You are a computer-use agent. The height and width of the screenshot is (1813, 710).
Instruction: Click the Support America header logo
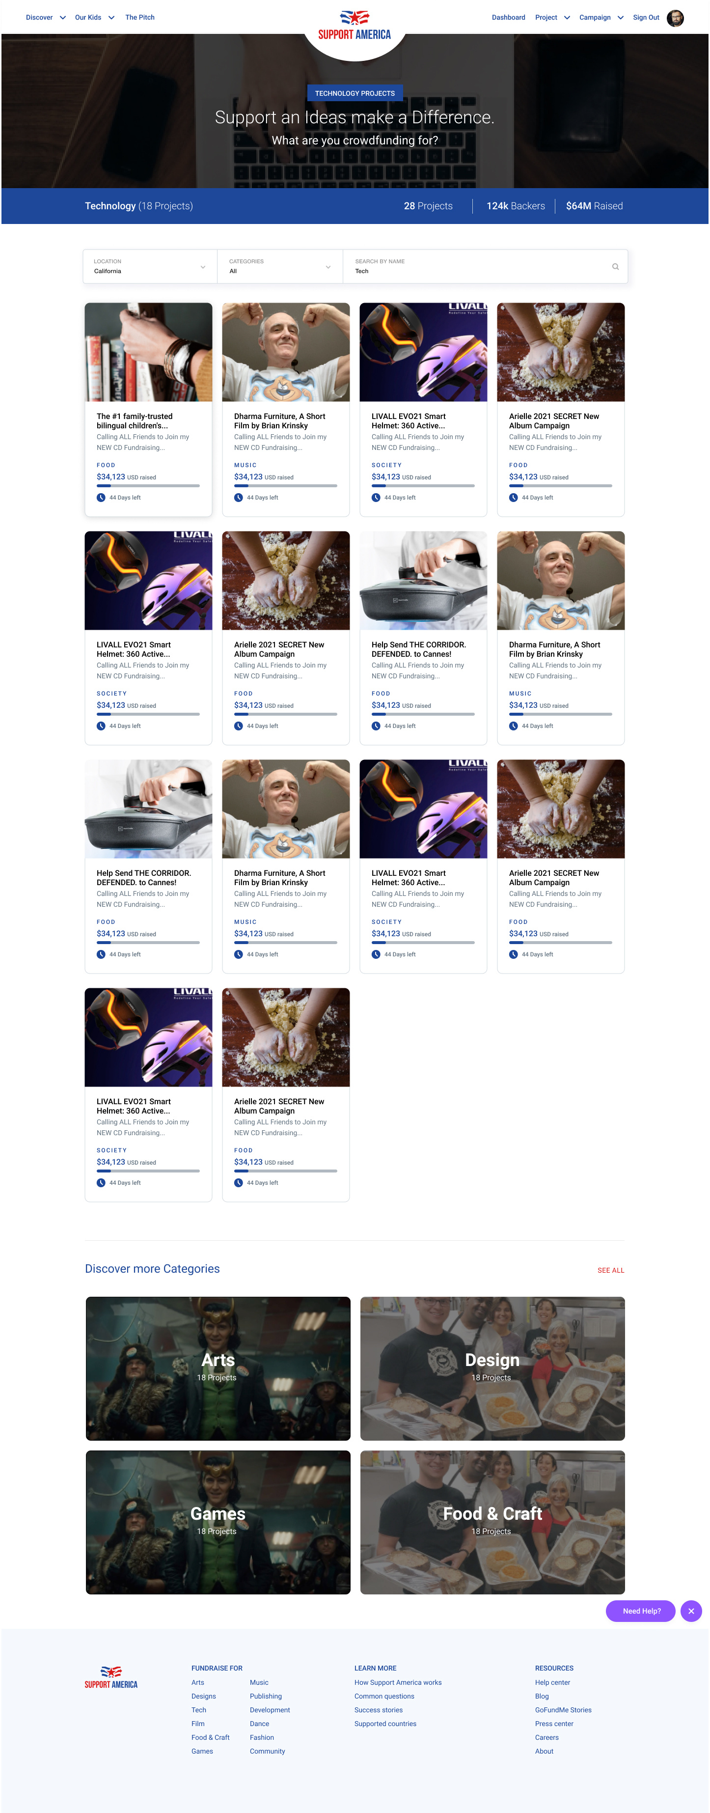355,26
